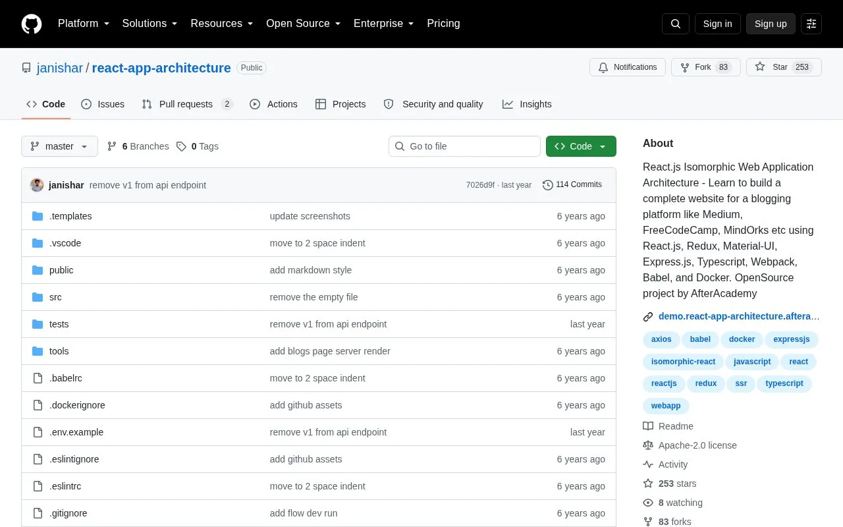This screenshot has height=527, width=843.
Task: Expand the Resources menu
Action: pos(222,24)
